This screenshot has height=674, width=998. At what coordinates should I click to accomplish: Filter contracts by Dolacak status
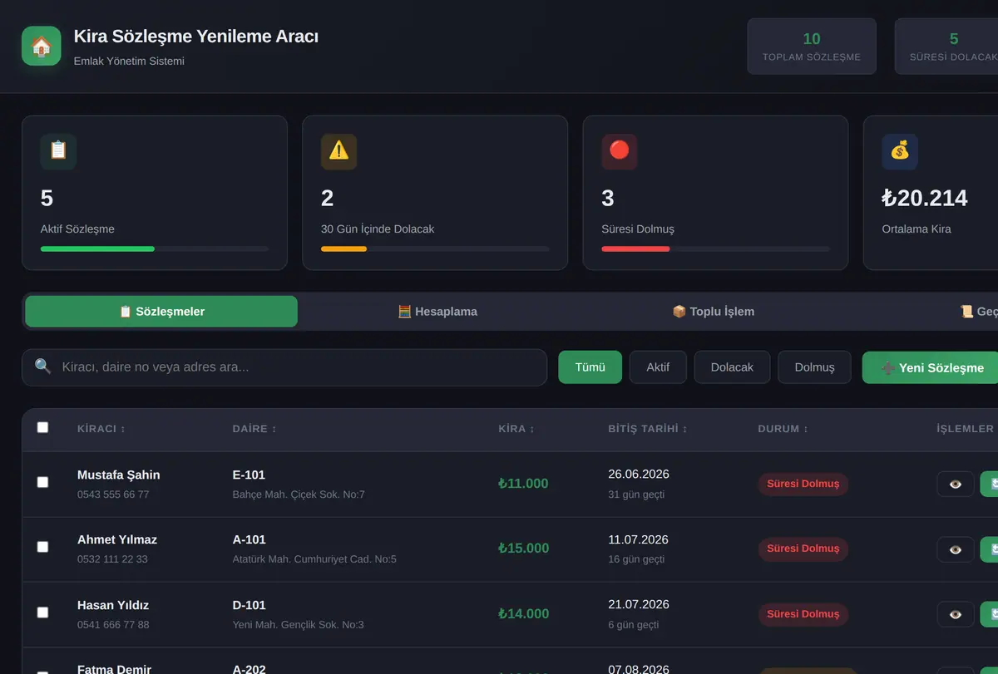click(x=732, y=367)
